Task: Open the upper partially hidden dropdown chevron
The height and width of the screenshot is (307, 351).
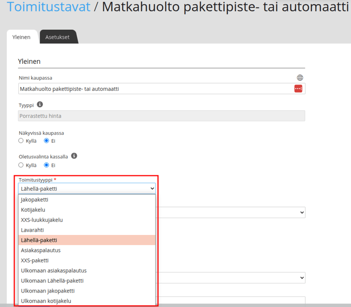Action: point(302,212)
